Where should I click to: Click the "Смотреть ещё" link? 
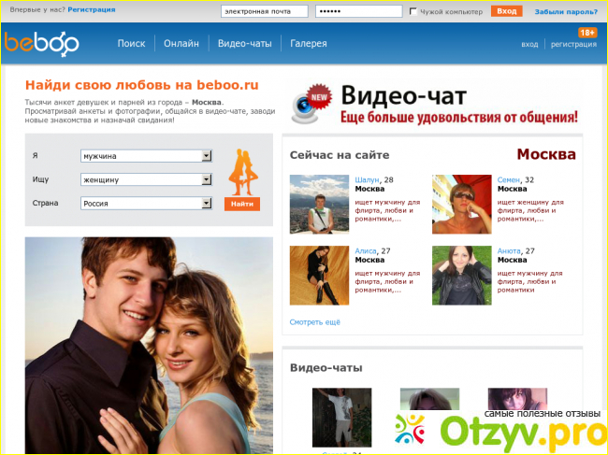click(315, 322)
